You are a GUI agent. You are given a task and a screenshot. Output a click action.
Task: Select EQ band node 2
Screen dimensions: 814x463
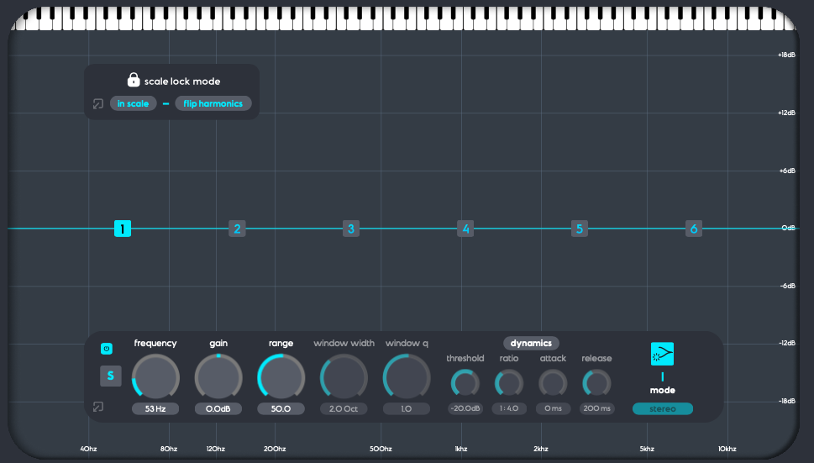(237, 229)
